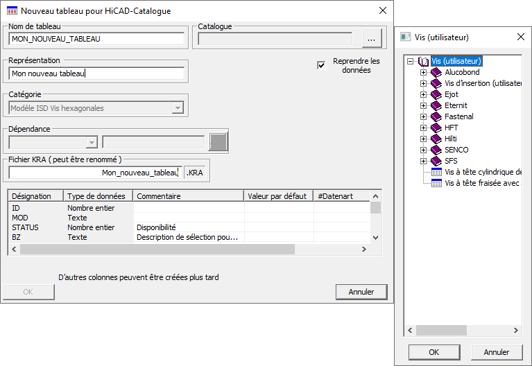The height and width of the screenshot is (366, 532).
Task: Click the Hilti catalogue book icon
Action: pyautogui.click(x=436, y=139)
